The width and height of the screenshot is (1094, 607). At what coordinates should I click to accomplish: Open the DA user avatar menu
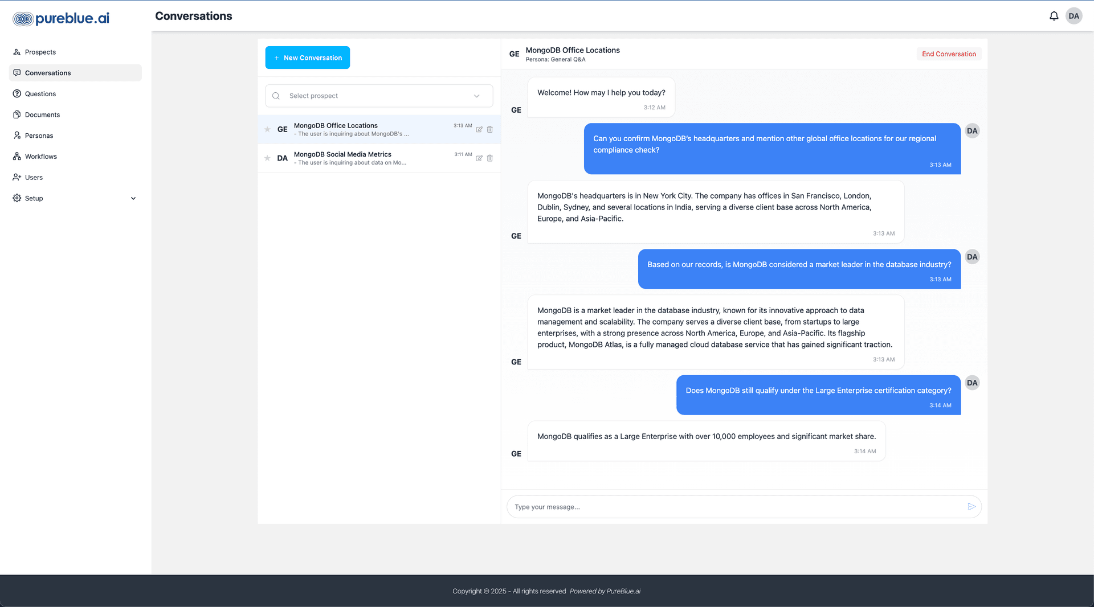(1073, 16)
